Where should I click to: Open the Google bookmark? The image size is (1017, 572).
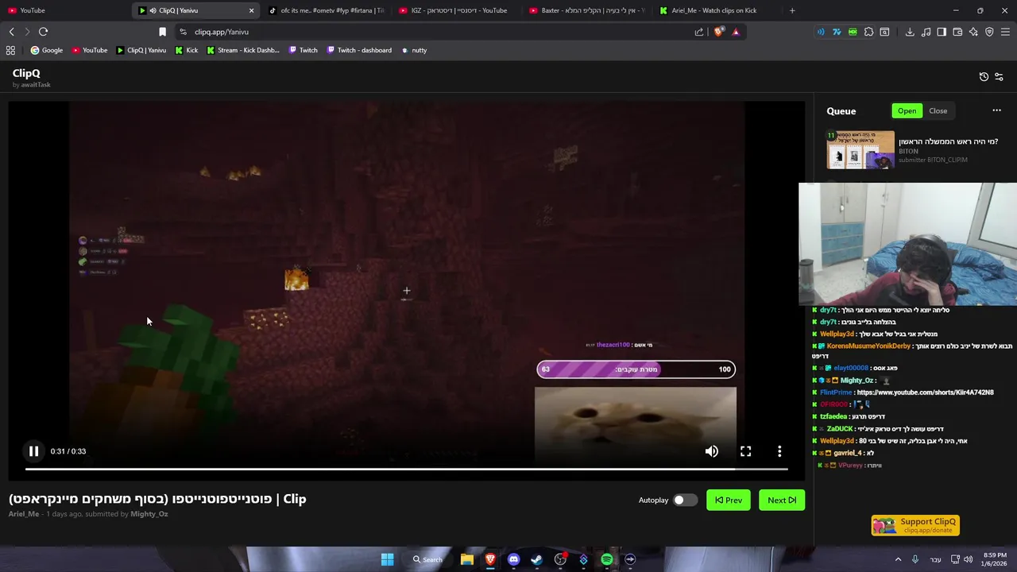click(47, 50)
